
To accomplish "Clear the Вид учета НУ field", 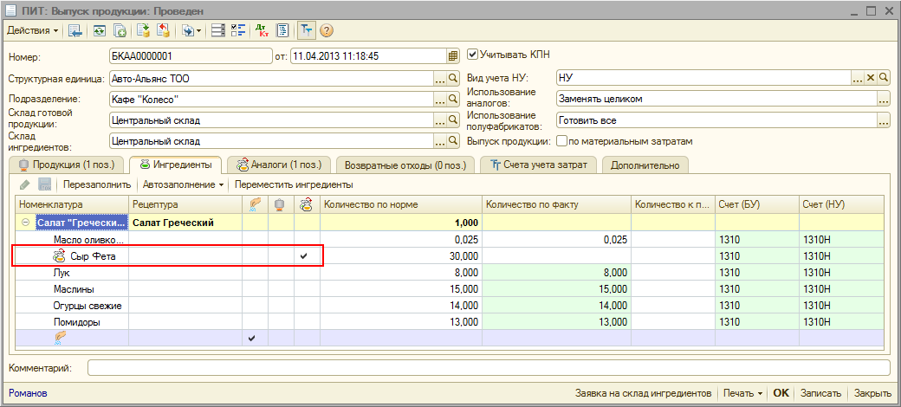I will 872,78.
